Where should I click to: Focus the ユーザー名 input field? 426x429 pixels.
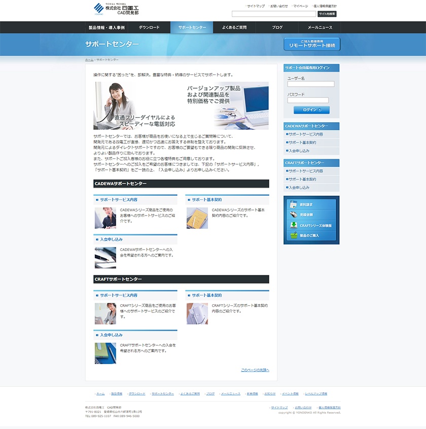(311, 84)
